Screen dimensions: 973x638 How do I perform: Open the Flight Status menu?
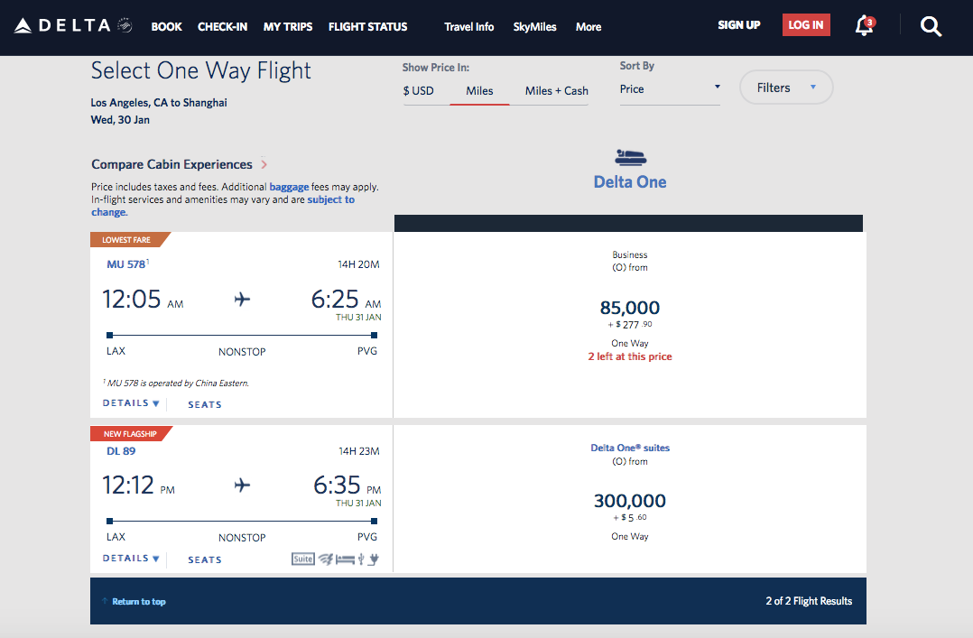(367, 27)
